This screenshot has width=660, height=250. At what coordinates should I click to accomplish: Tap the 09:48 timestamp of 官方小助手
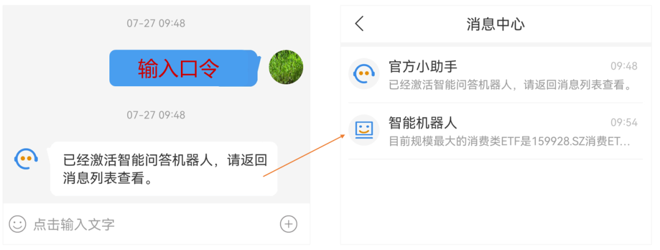pyautogui.click(x=624, y=66)
